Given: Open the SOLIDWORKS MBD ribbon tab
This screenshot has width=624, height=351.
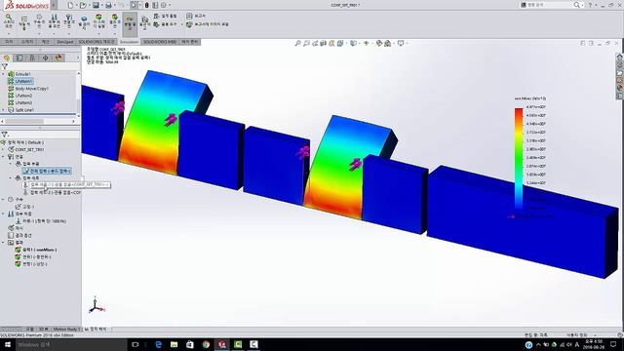Looking at the screenshot, I should (160, 42).
